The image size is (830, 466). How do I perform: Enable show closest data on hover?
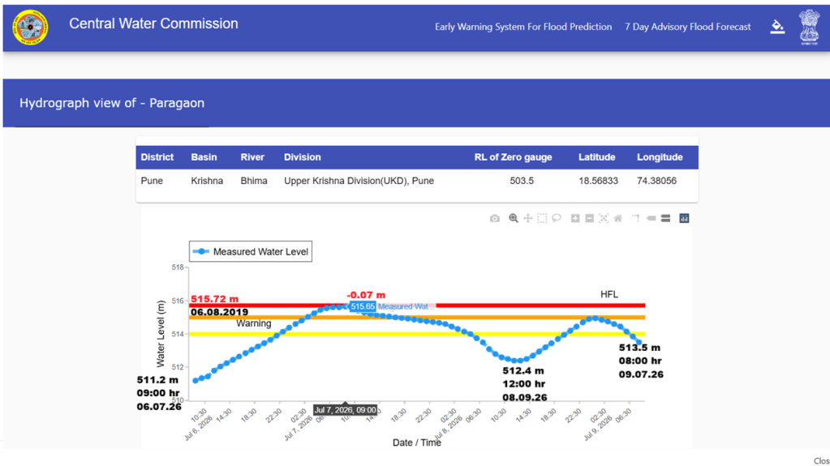651,219
